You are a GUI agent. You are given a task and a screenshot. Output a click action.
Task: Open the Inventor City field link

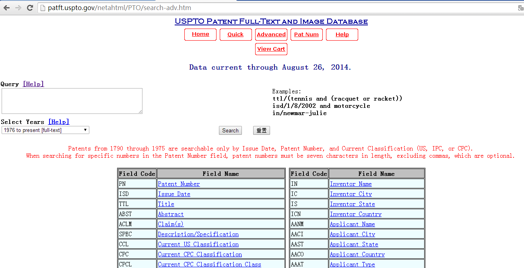pyautogui.click(x=351, y=194)
